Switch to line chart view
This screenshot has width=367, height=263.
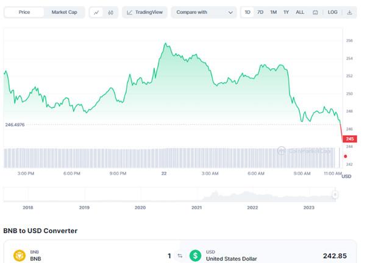pyautogui.click(x=97, y=12)
